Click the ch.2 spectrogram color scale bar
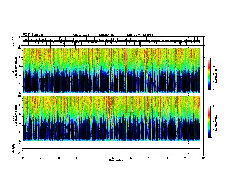The image size is (229, 177). [209, 122]
